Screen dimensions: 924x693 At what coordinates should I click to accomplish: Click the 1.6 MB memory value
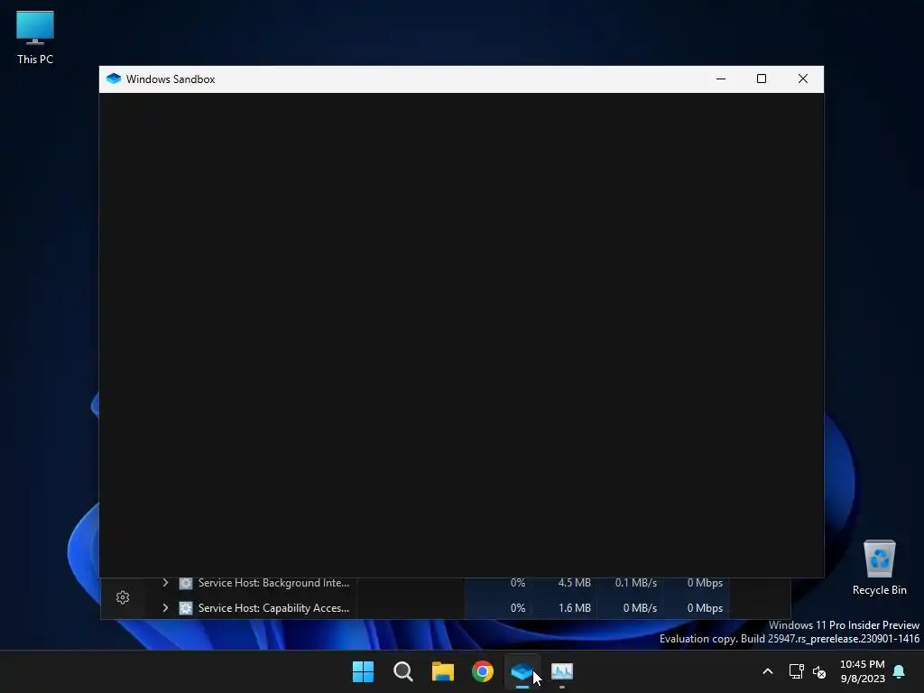(x=574, y=607)
